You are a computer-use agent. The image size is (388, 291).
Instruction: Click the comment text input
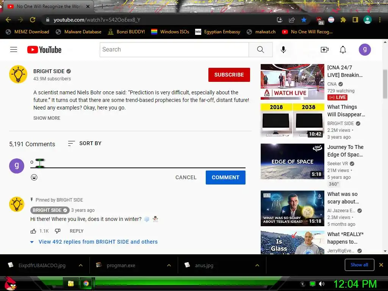[138, 163]
